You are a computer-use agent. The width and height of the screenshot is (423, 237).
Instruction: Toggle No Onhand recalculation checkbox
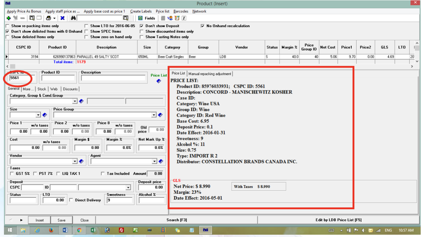point(203,26)
